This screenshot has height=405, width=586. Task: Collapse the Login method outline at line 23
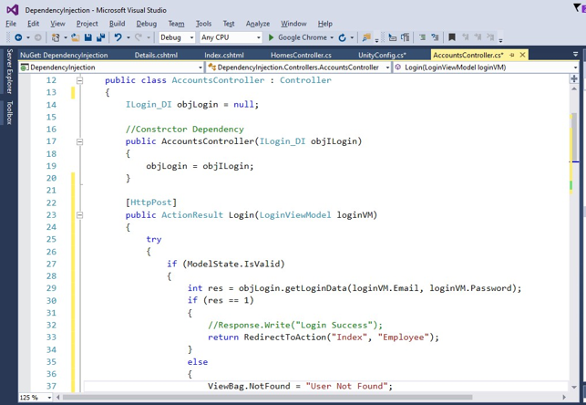pos(79,215)
